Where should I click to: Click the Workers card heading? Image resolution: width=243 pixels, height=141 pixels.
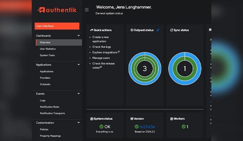(x=179, y=119)
